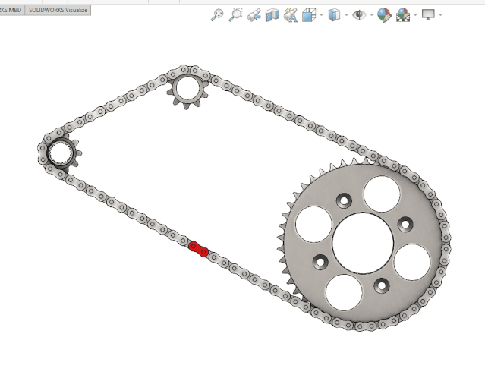The image size is (485, 378).
Task: Switch to the SOLIDWORKS Visualize tab
Action: pyautogui.click(x=58, y=10)
